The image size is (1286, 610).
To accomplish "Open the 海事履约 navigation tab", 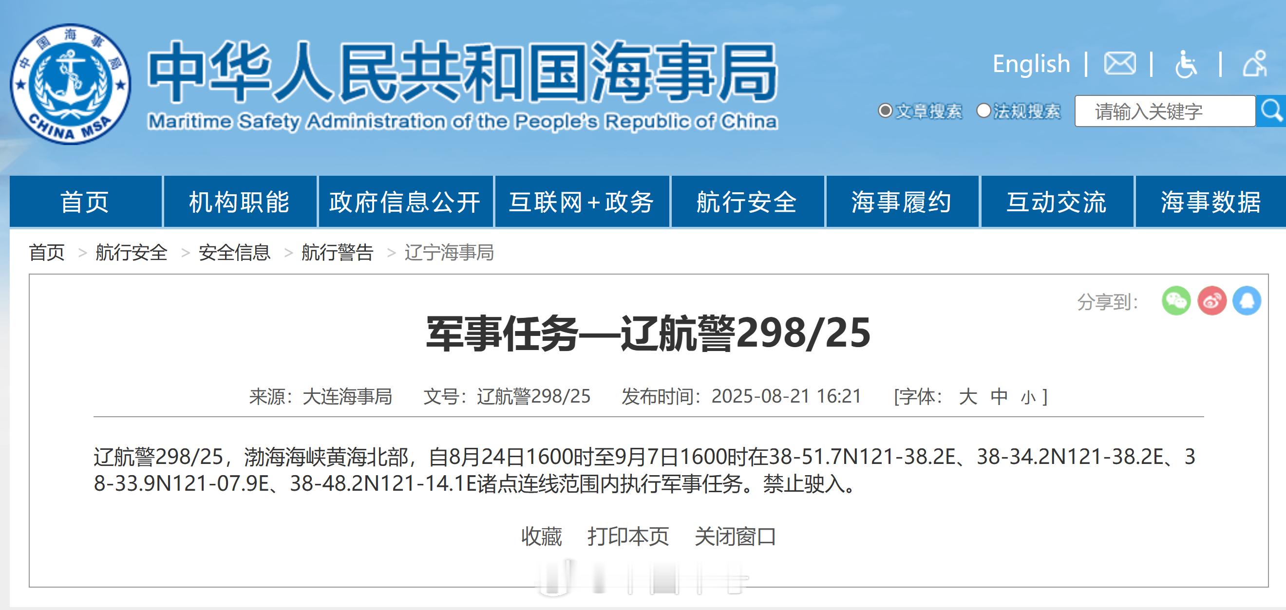I will 902,202.
